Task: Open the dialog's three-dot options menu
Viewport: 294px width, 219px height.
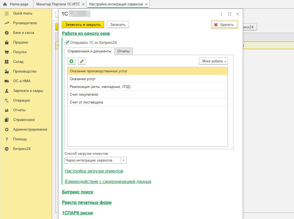Action: 222,14
